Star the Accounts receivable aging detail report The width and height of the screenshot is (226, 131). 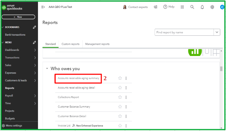(120, 88)
